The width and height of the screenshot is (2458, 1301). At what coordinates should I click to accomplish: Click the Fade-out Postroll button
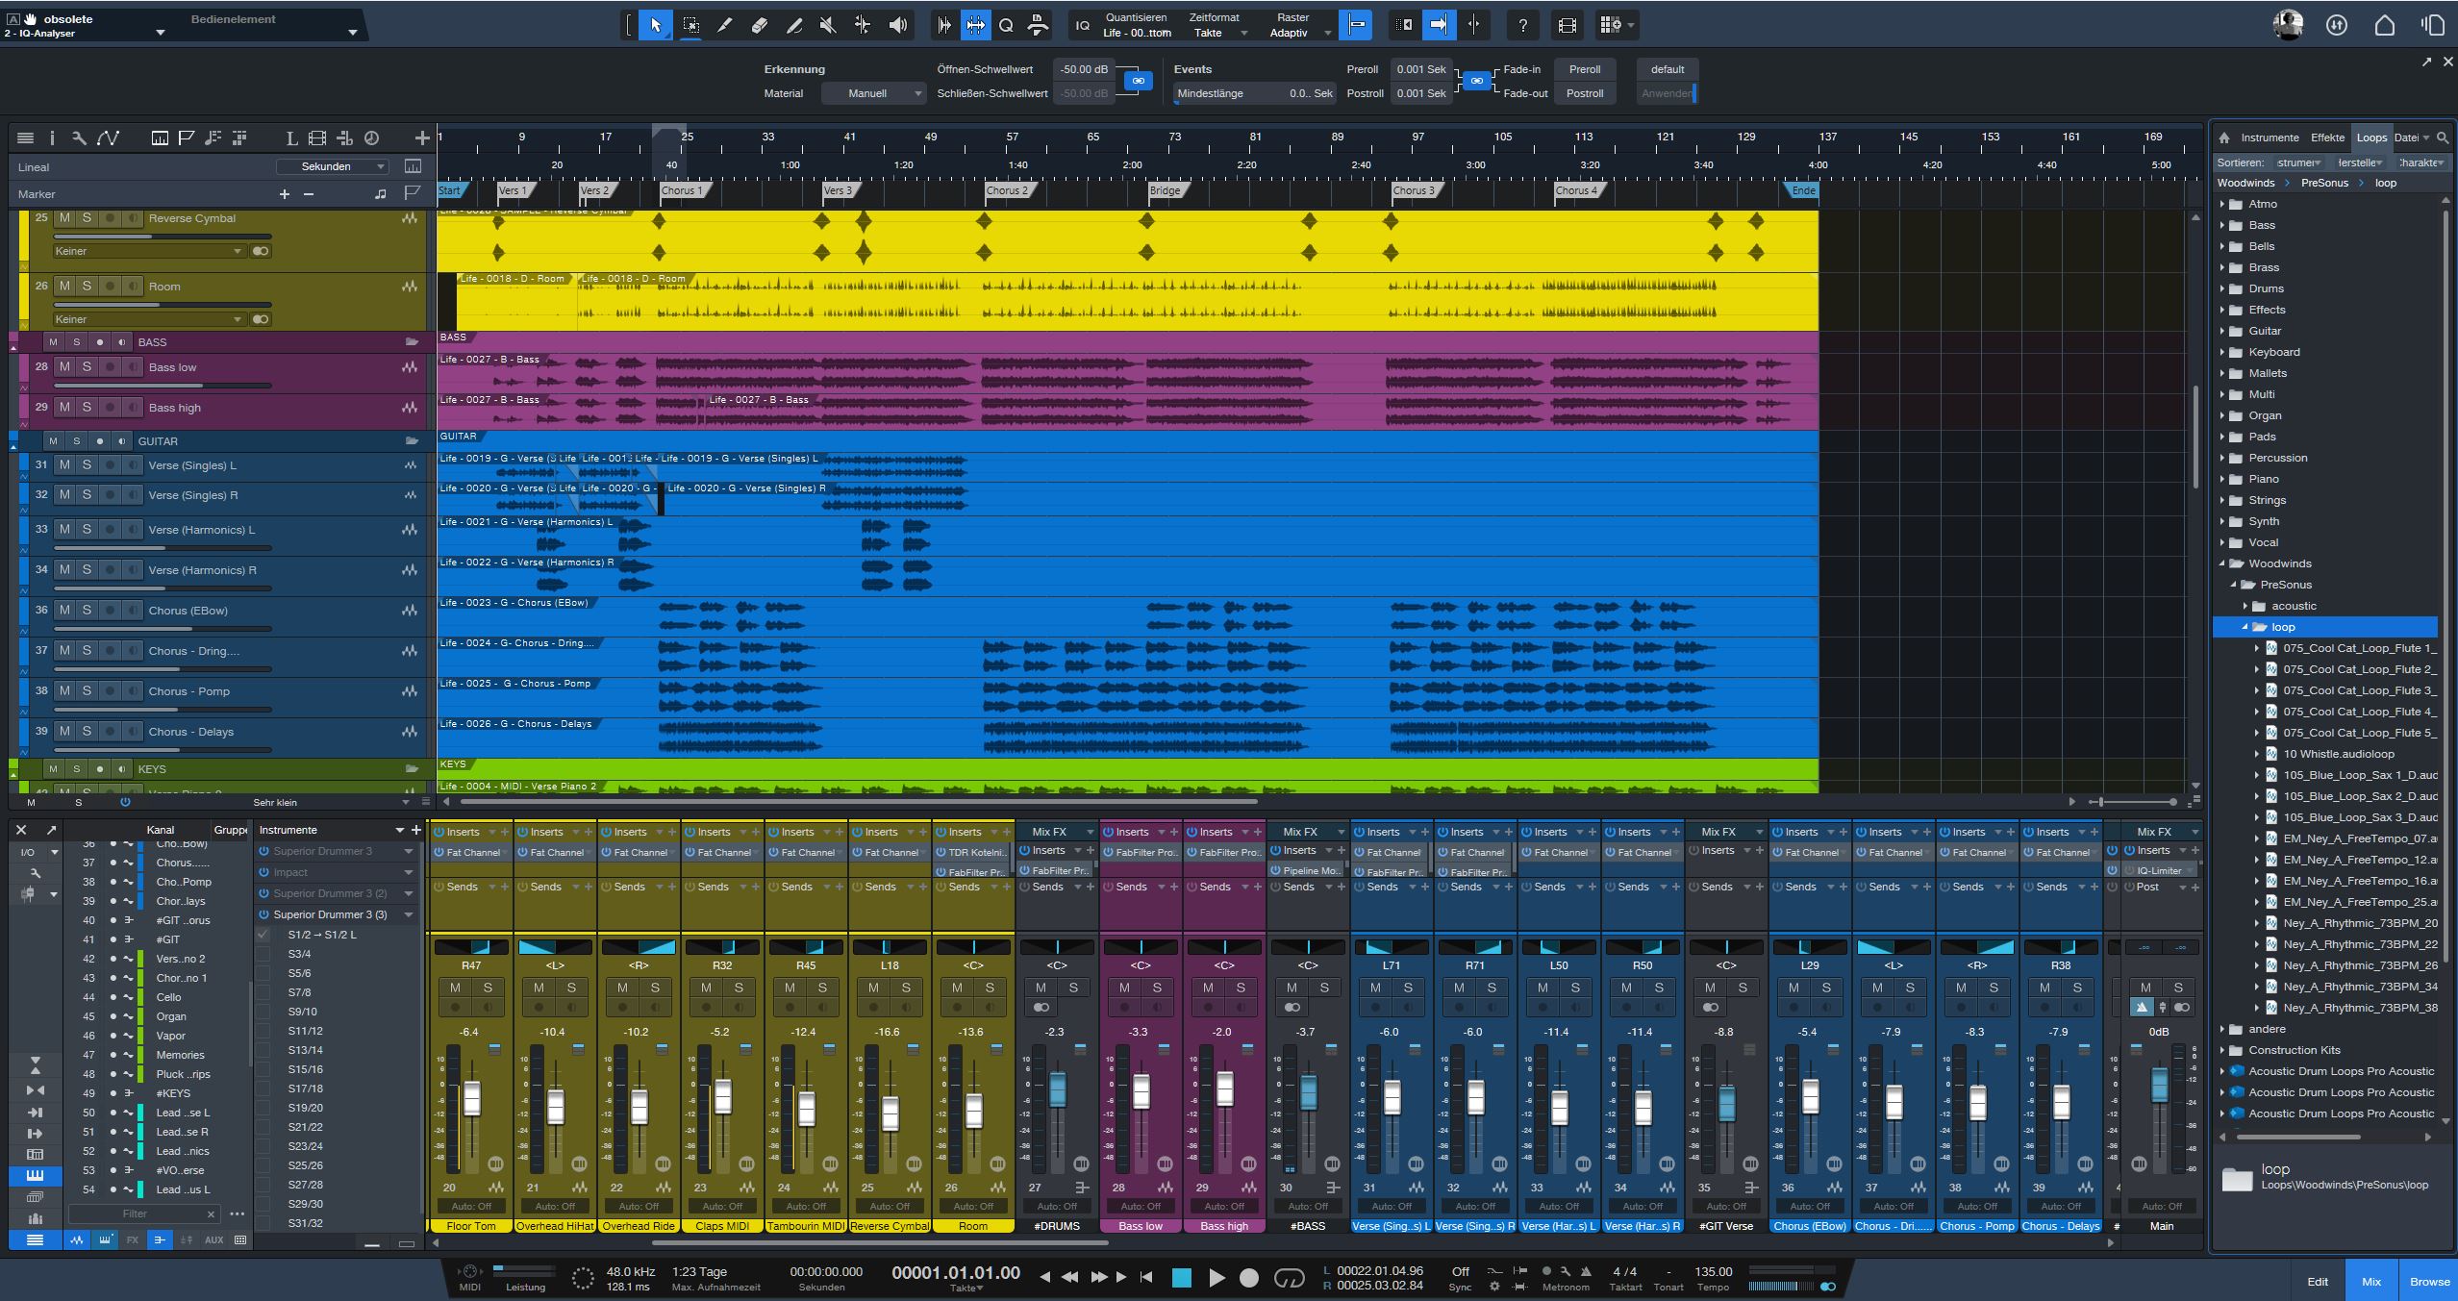click(x=1585, y=93)
